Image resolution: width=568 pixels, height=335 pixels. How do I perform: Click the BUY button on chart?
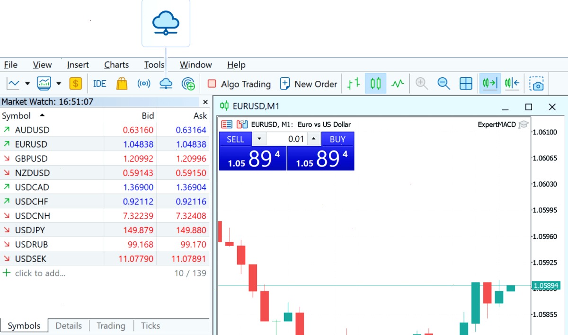[337, 139]
